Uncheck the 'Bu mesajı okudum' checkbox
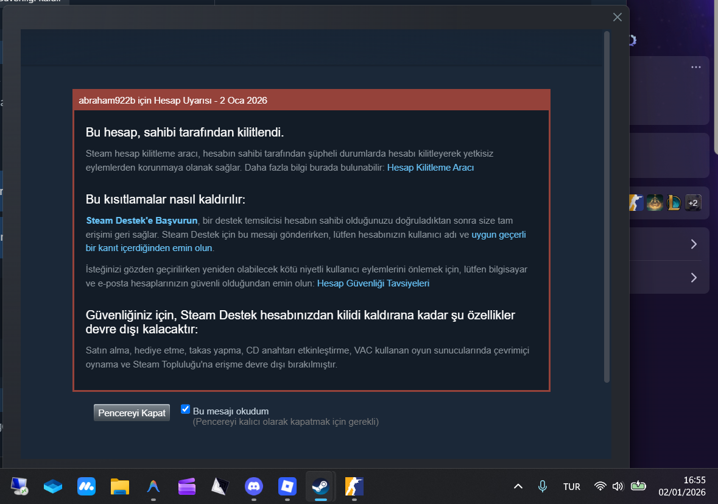 [186, 409]
